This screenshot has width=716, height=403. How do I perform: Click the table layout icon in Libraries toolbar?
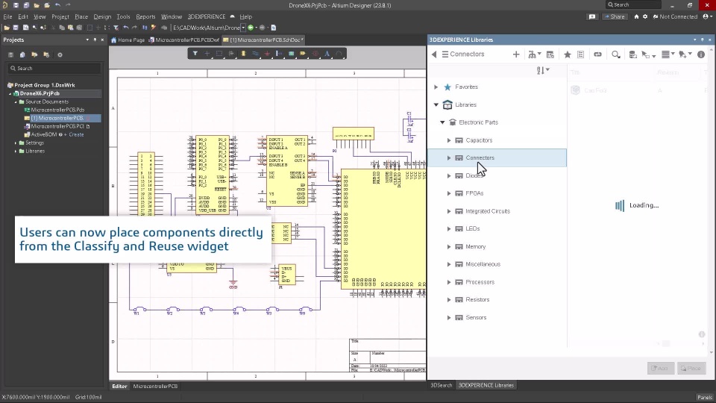point(550,54)
